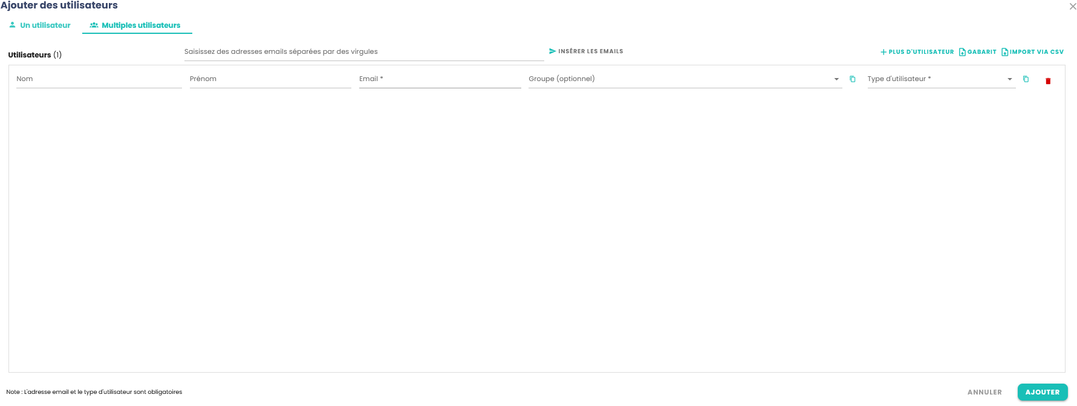Viewport: 1077px width, 406px height.
Task: Open IMPORT VIA CSV
Action: (1033, 52)
